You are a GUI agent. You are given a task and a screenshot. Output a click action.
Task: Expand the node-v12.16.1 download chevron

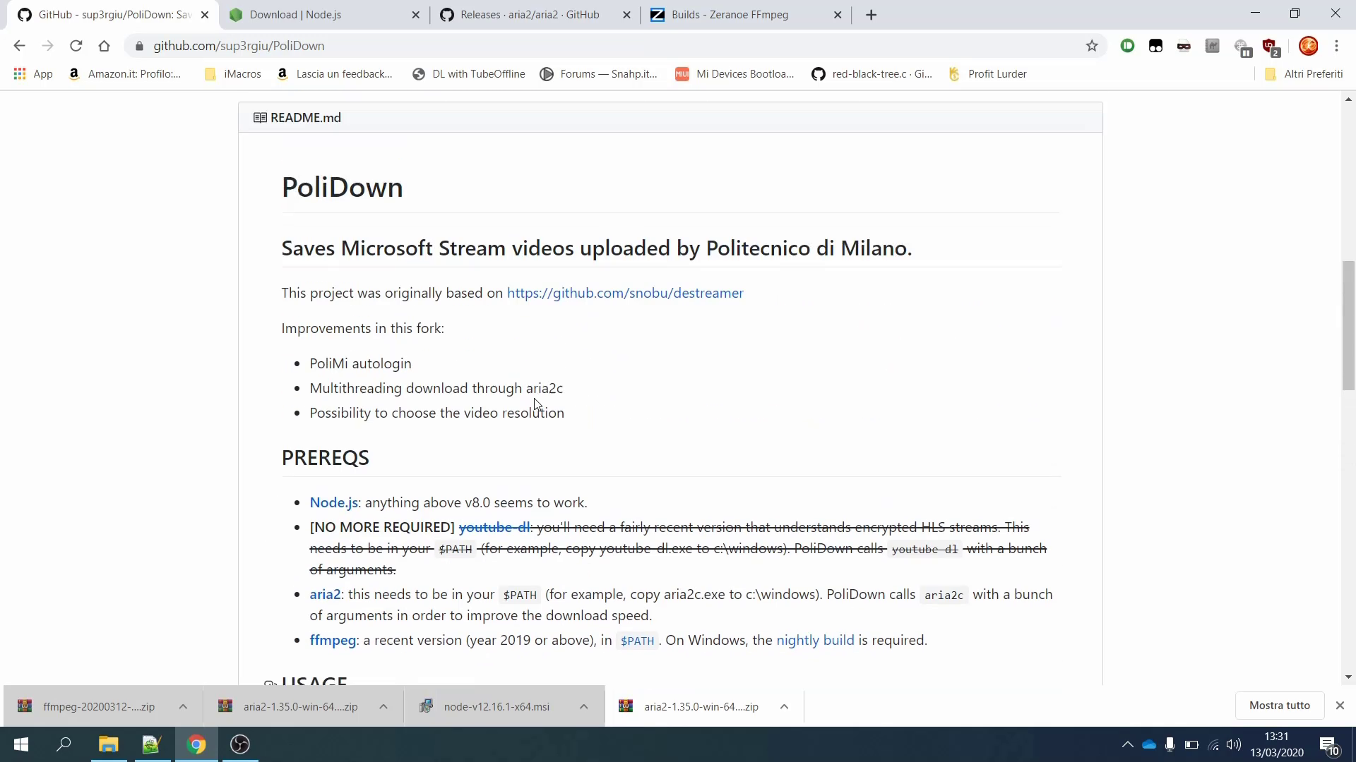click(x=583, y=706)
